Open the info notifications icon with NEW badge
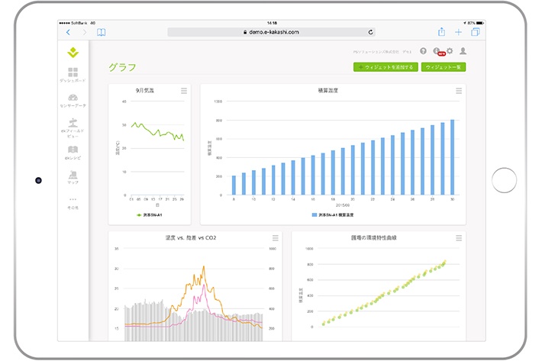 point(438,51)
